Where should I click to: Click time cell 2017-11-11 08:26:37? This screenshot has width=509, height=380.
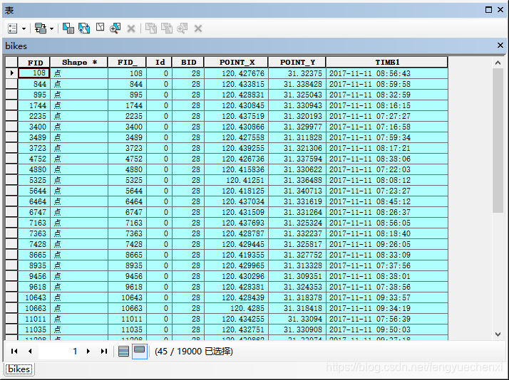pos(387,213)
